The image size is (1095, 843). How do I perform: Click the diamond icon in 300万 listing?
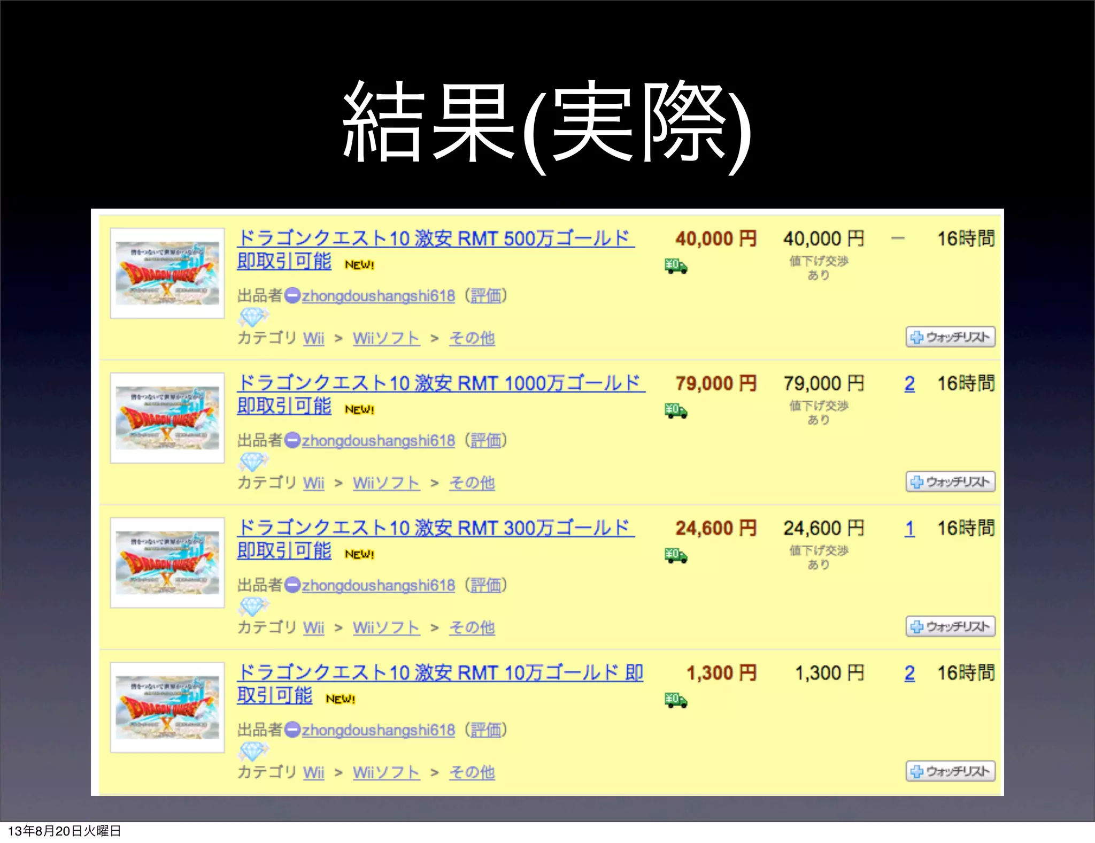pos(253,607)
